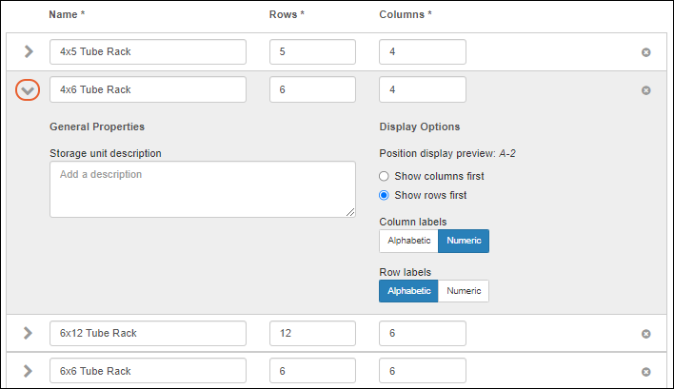
Task: Remove the 6x12 Tube Rack row
Action: tap(645, 334)
